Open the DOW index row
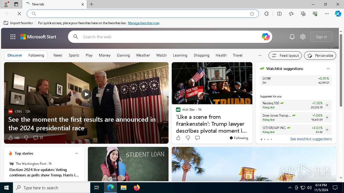The height and width of the screenshot is (193, 344). [296, 80]
